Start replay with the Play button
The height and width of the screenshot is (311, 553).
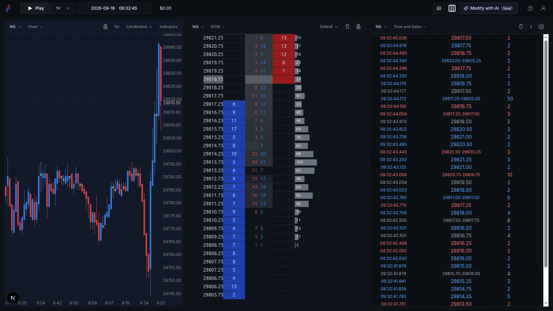point(36,8)
